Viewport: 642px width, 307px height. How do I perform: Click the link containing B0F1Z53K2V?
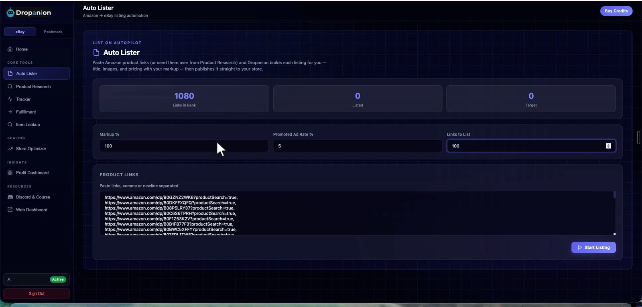[169, 219]
